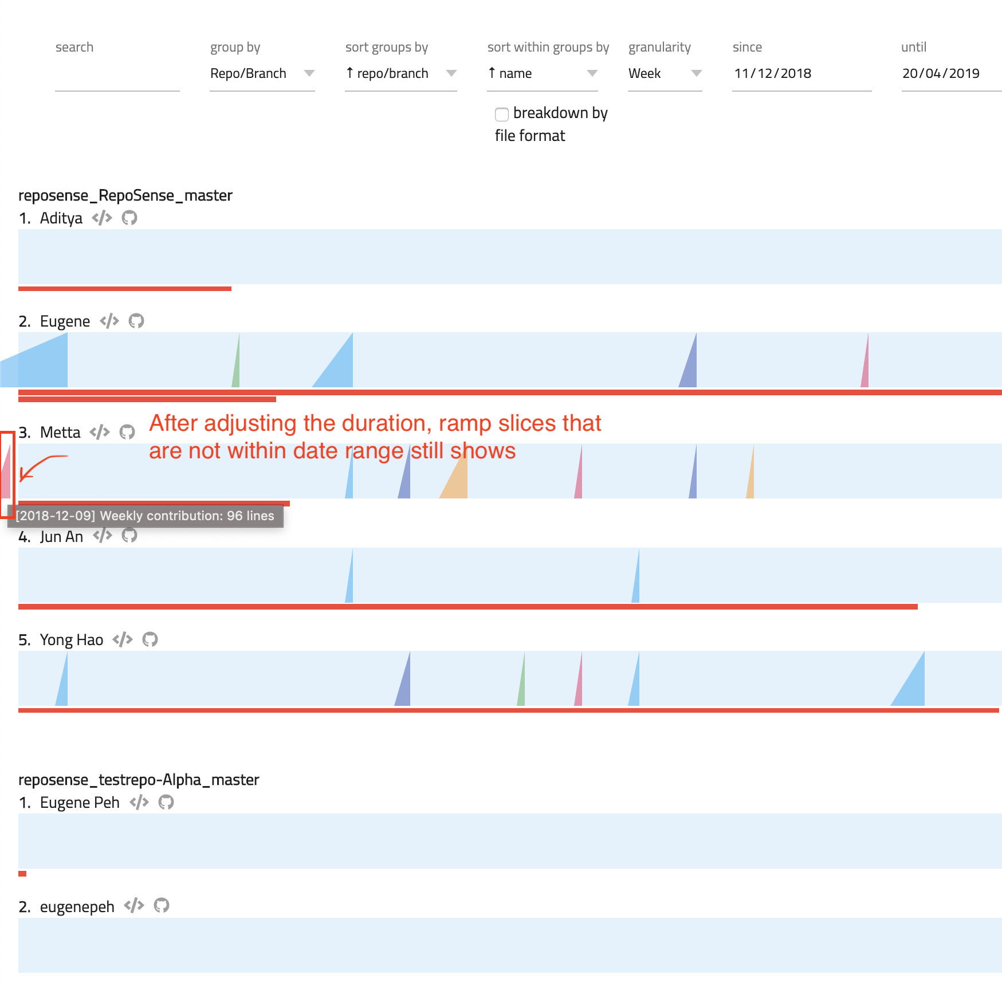Select Metta's highlighted pink ramp slice

point(7,474)
